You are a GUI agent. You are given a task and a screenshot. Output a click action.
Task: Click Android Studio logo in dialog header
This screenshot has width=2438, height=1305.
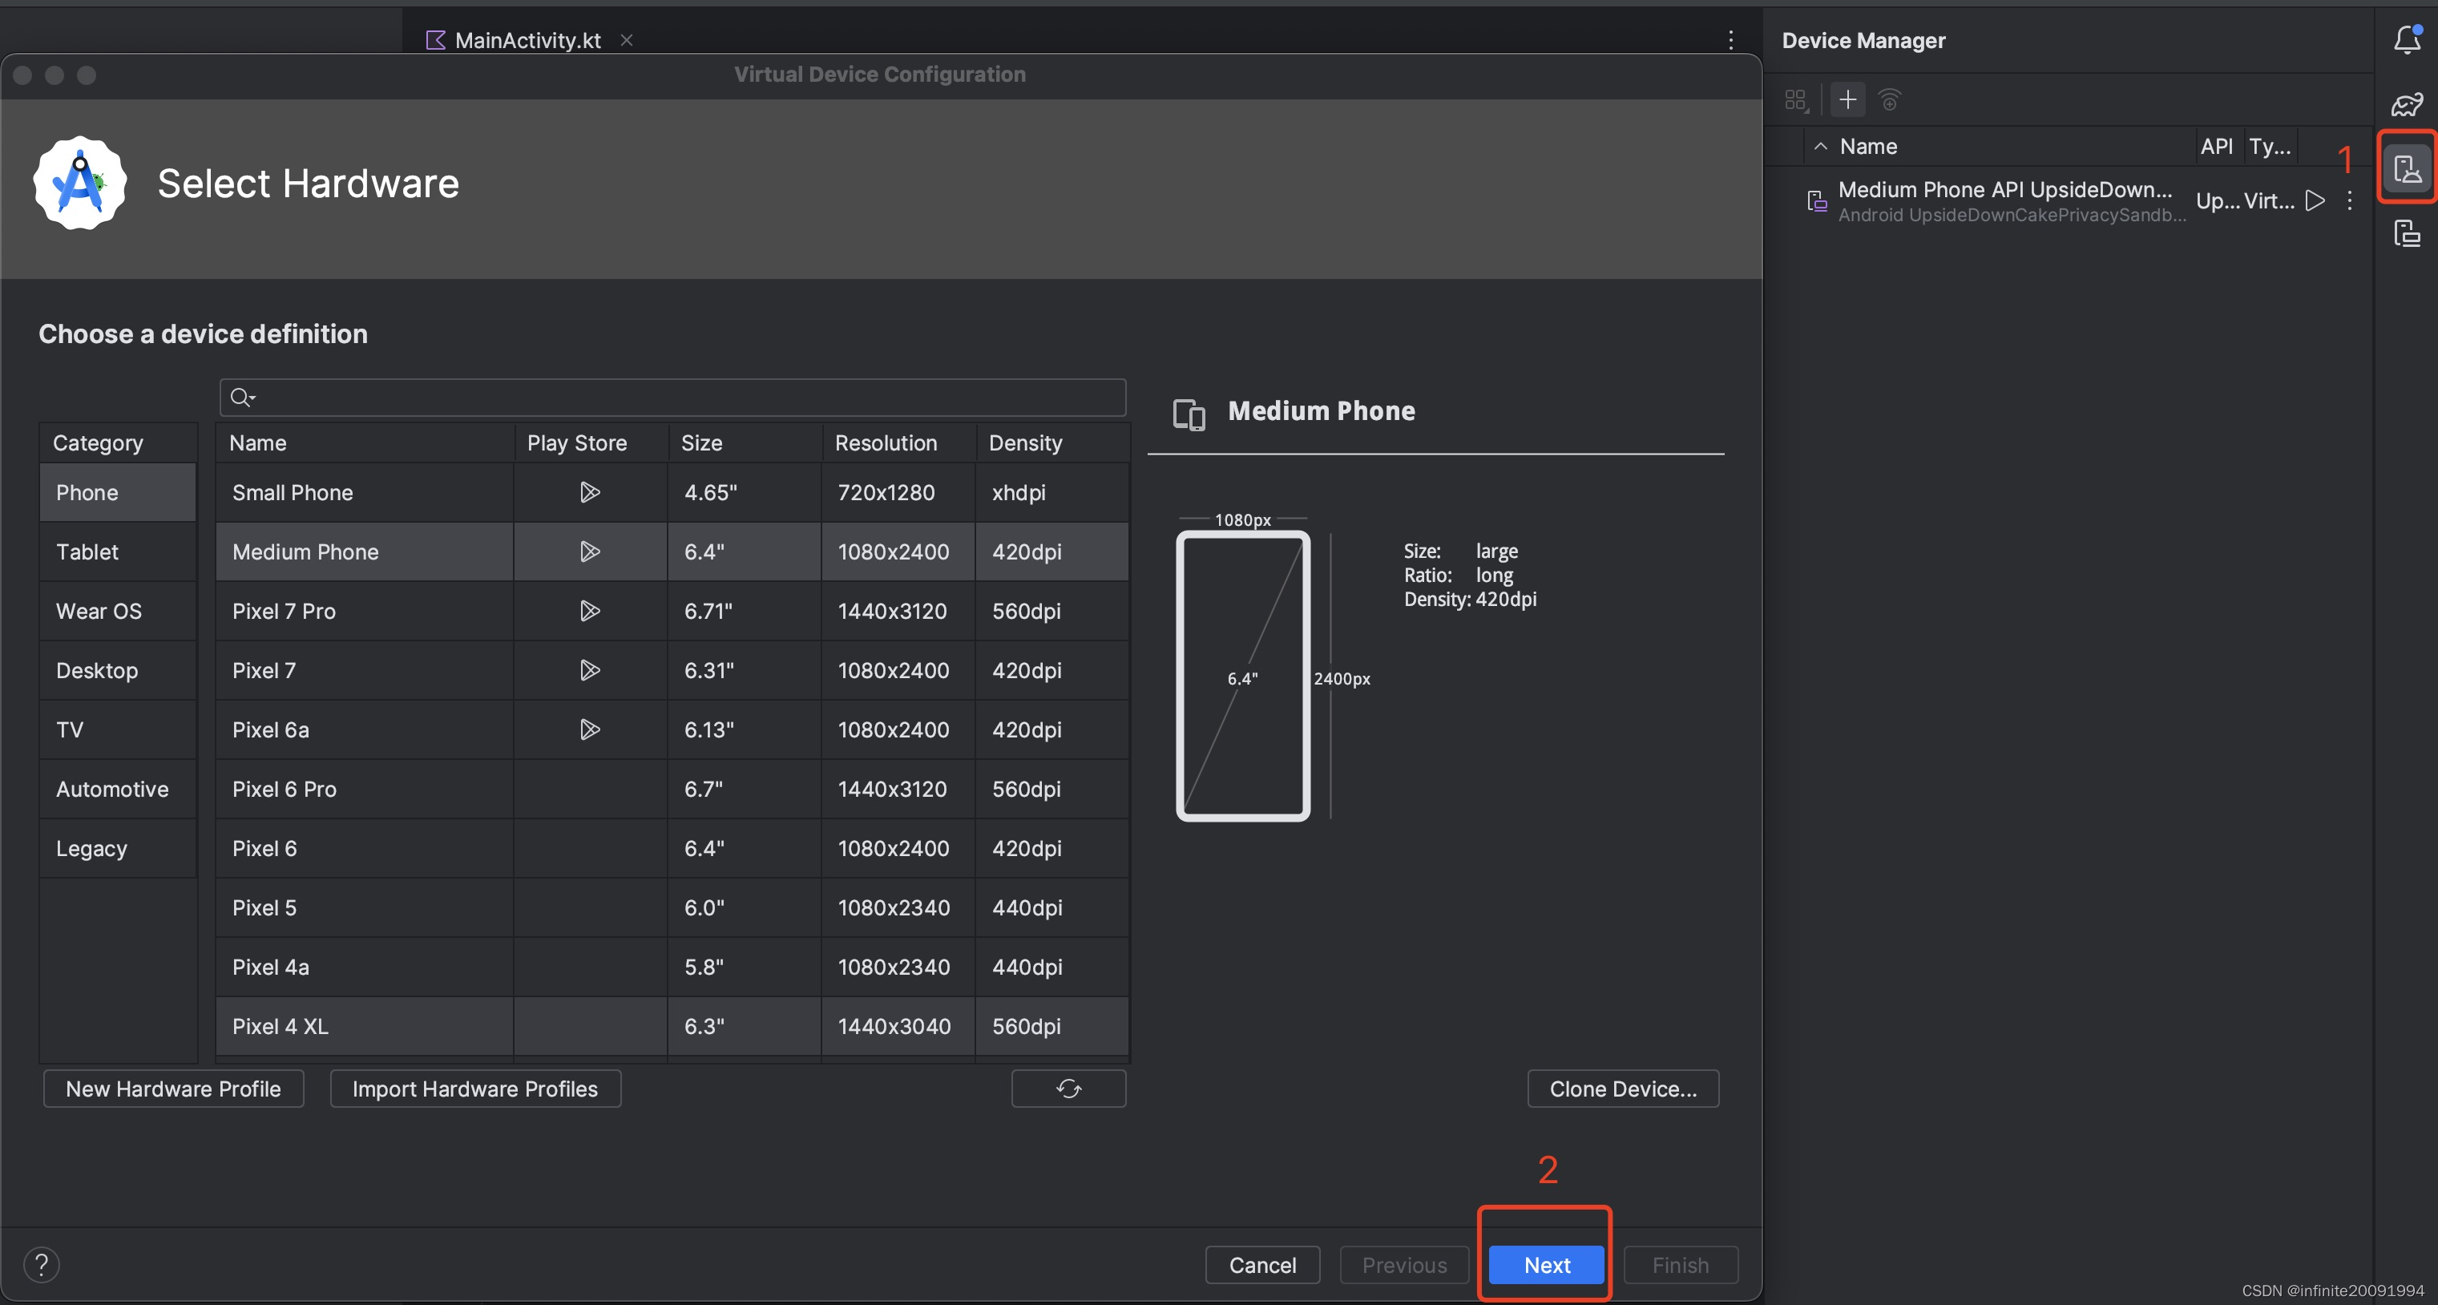point(80,183)
